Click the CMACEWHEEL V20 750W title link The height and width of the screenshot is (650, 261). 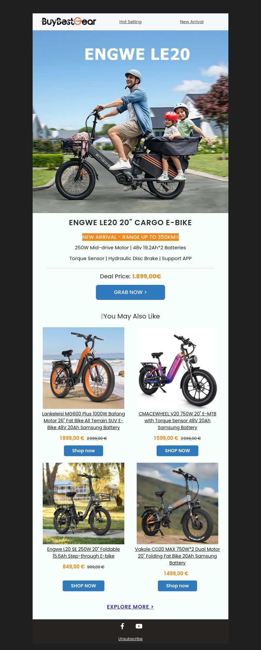[x=177, y=421]
